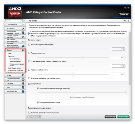Tick Включить динамическую контрастность

pos(29,78)
